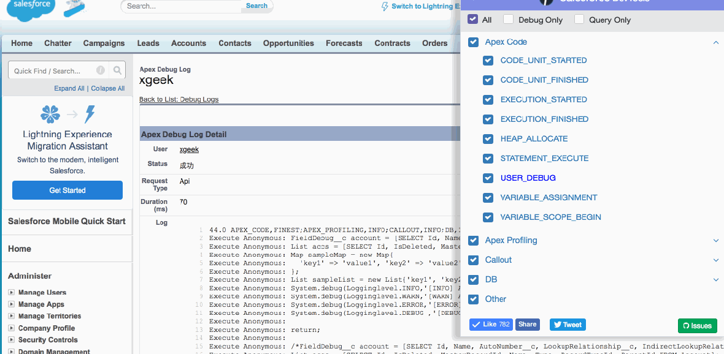724x354 pixels.
Task: Enable the Debug Only checkbox
Action: click(508, 19)
